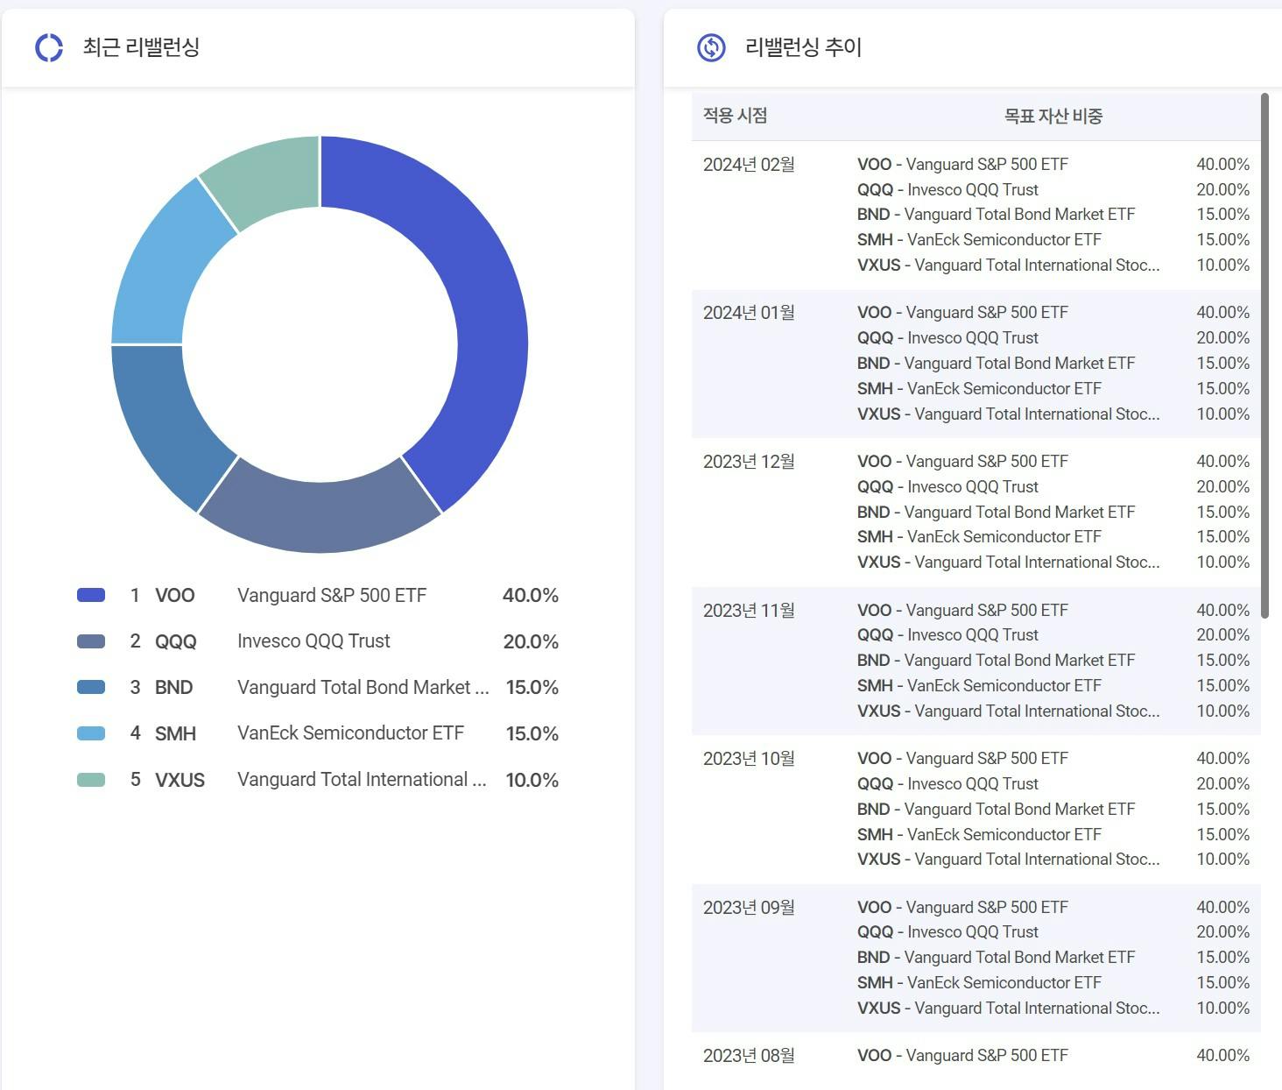Click the BND entry under 2024년 01월
The width and height of the screenshot is (1282, 1090).
(x=996, y=364)
